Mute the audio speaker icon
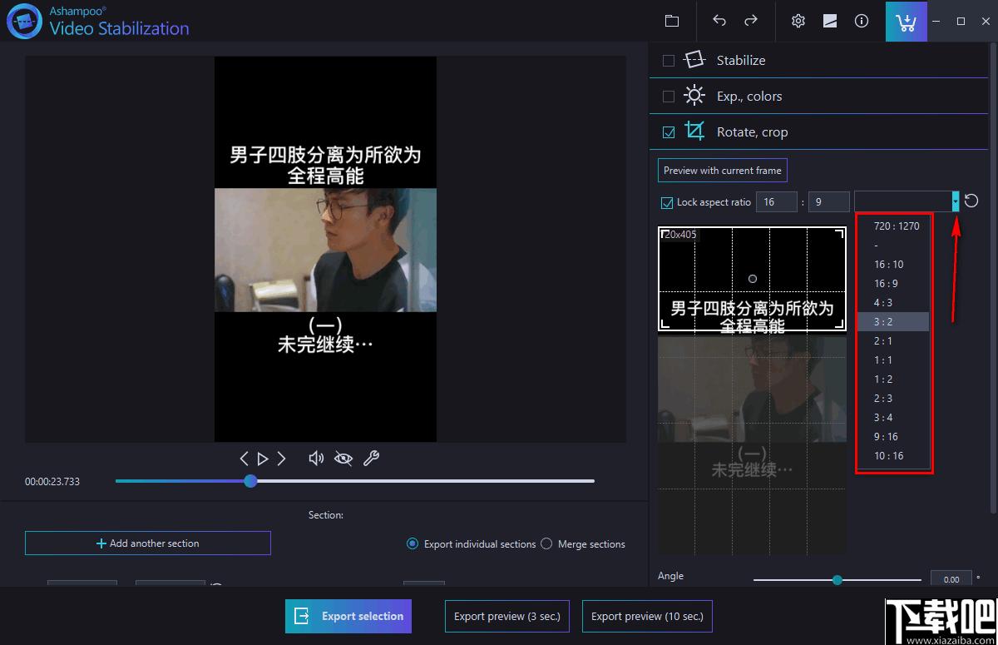 (x=316, y=459)
